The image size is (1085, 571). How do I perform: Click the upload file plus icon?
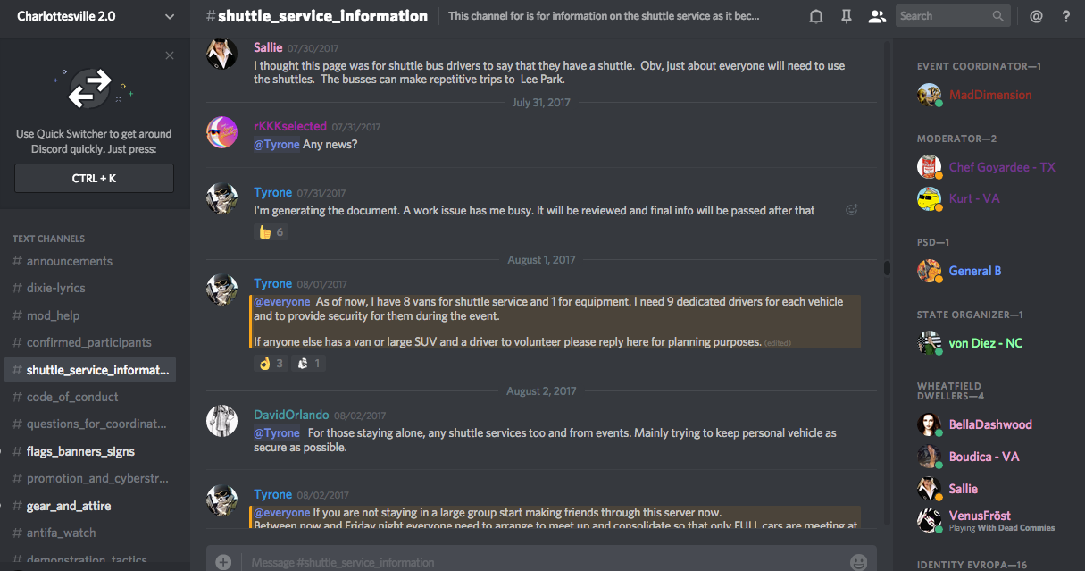223,562
